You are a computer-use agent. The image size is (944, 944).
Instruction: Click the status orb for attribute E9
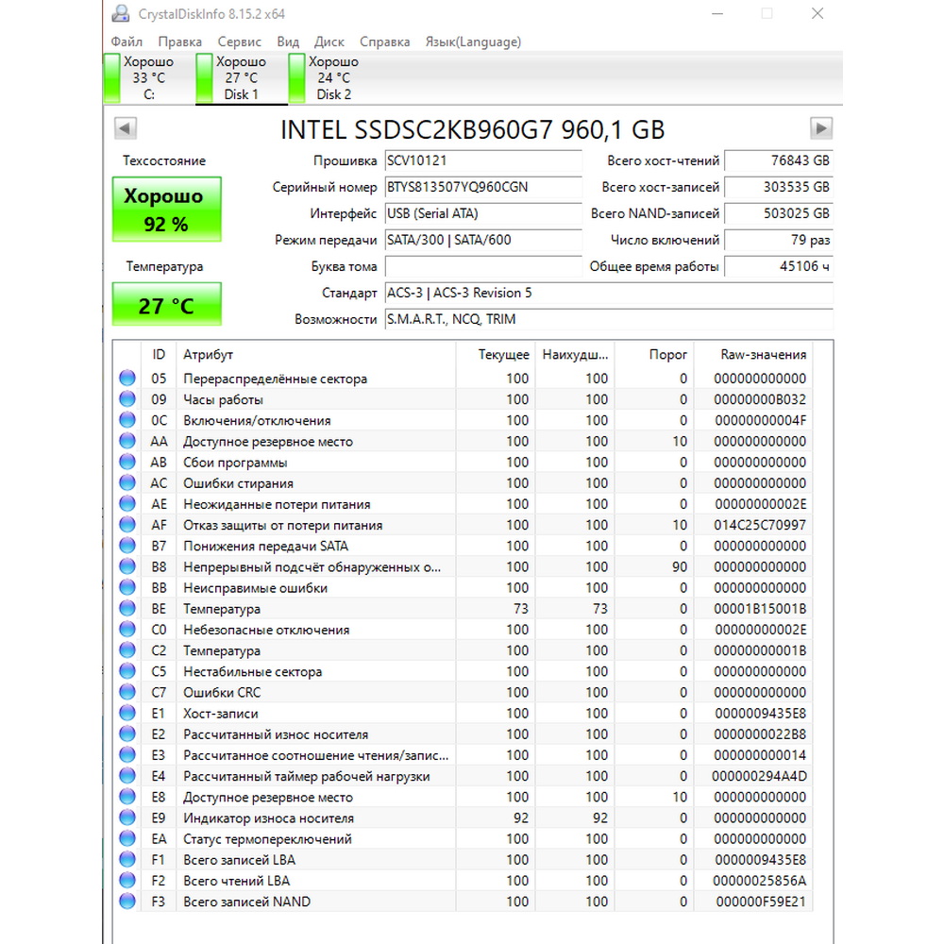click(127, 818)
